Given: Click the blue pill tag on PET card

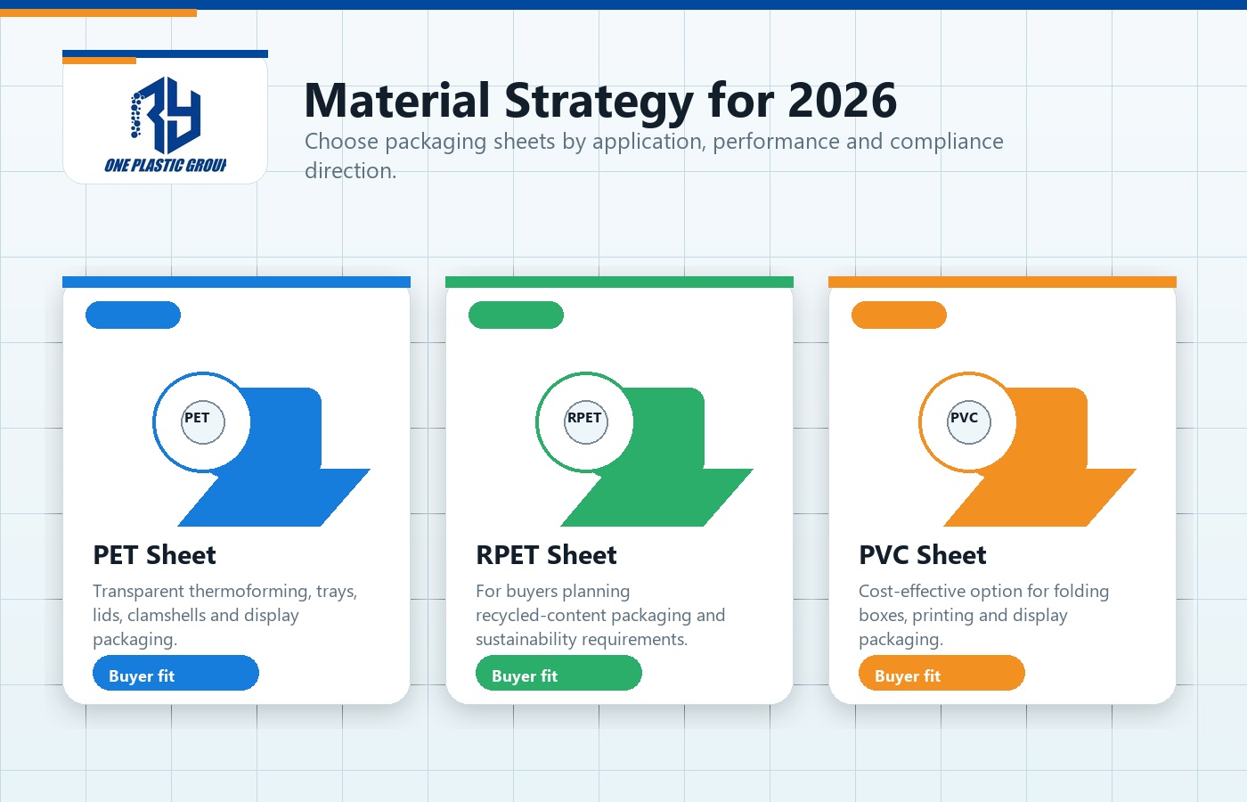Looking at the screenshot, I should 133,315.
